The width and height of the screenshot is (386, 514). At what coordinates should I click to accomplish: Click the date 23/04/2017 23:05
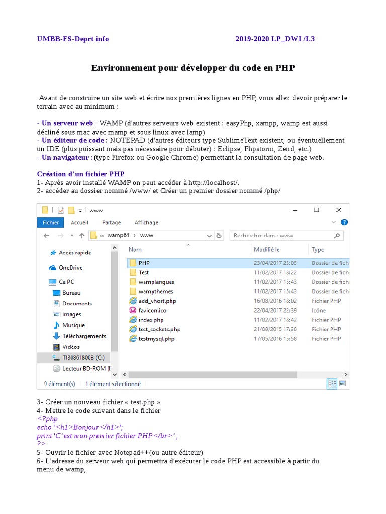point(275,263)
